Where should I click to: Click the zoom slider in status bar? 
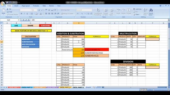click(161, 90)
